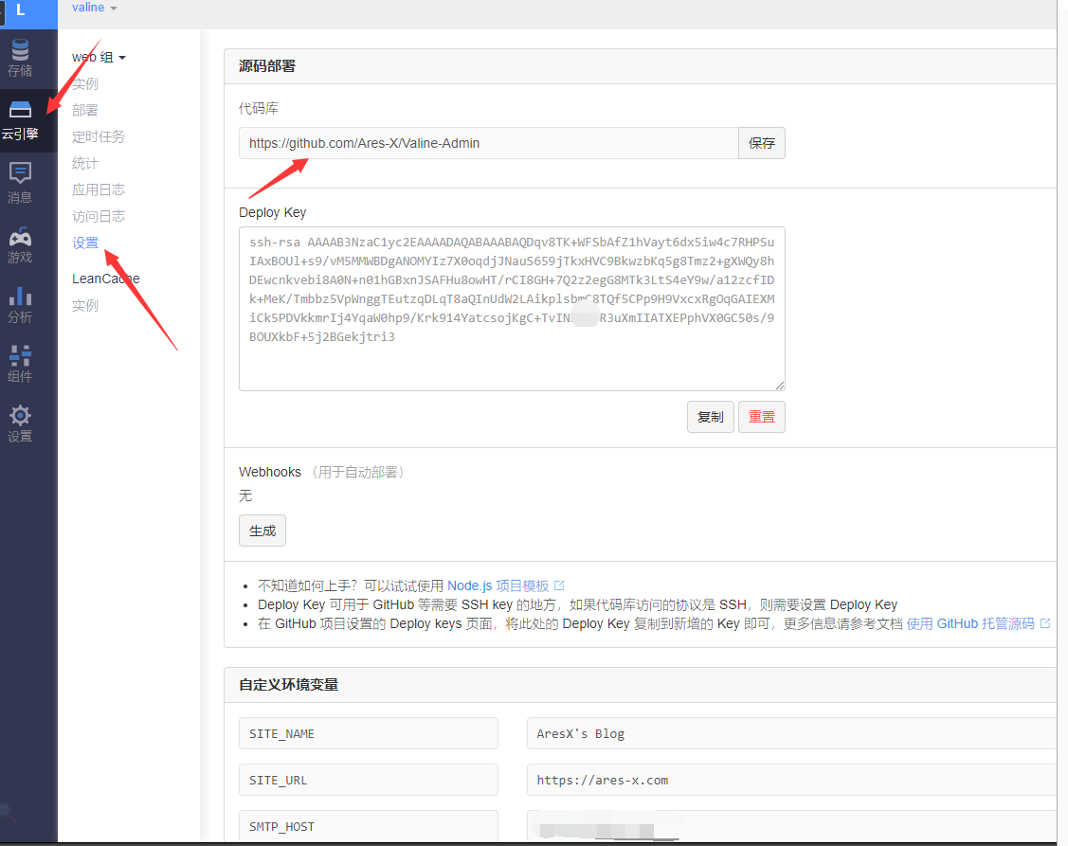Open the 设置 gear icon in sidebar

20,423
